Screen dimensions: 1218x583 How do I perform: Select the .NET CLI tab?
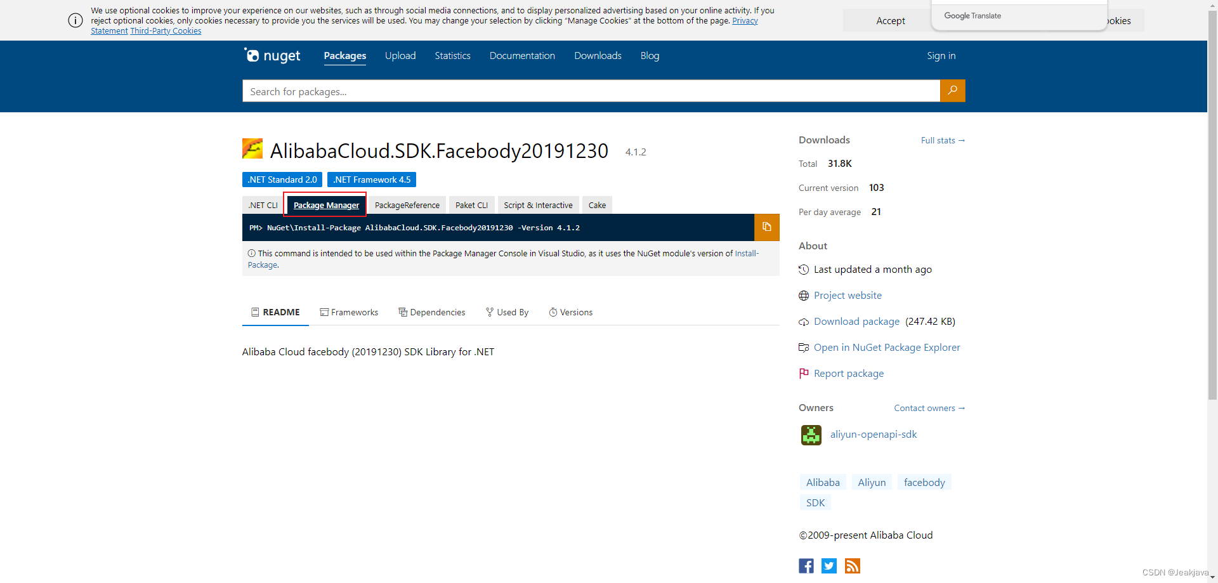tap(263, 205)
